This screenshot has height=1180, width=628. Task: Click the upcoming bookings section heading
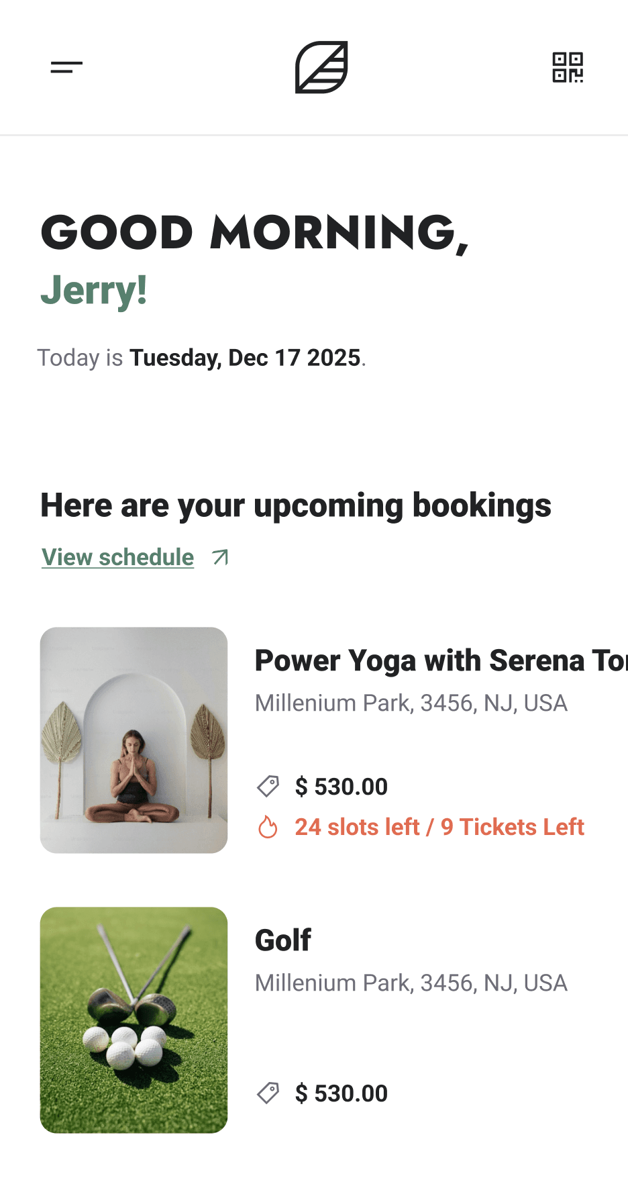click(296, 505)
